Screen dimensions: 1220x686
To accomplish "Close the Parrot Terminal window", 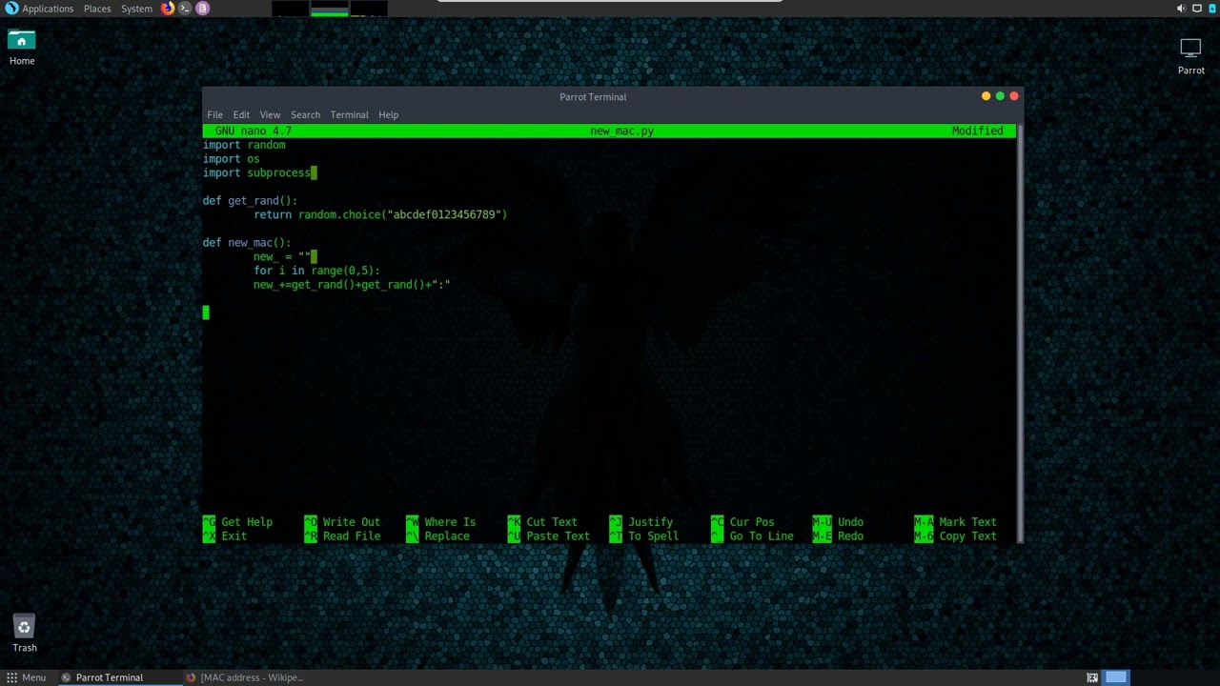I will pos(1014,96).
